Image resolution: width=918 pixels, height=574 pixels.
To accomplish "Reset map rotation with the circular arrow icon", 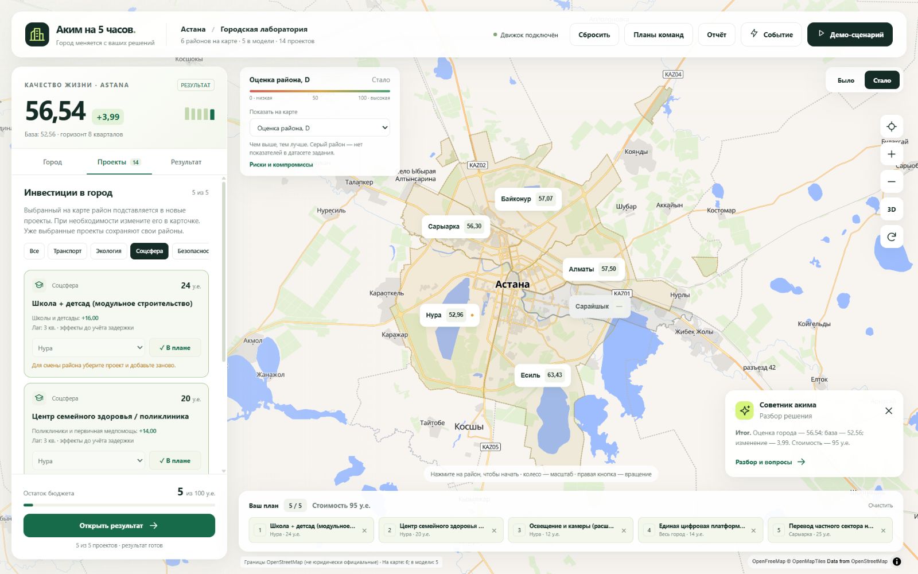I will 892,237.
